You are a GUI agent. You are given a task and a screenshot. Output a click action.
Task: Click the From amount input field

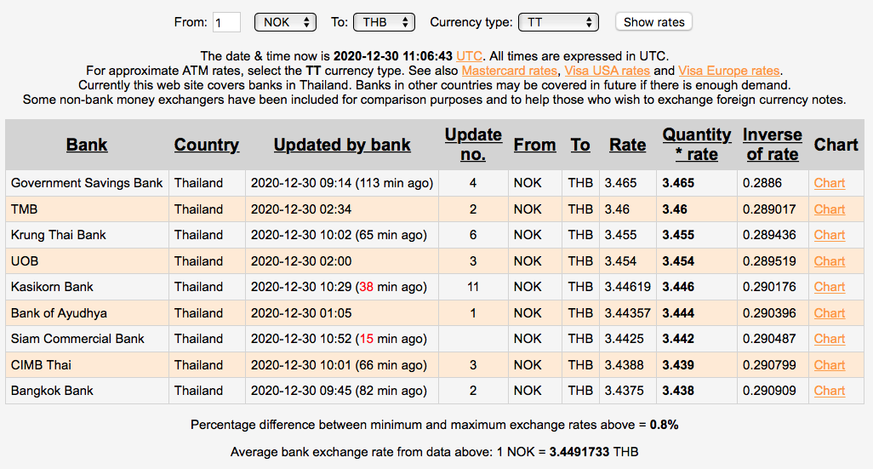pyautogui.click(x=227, y=22)
